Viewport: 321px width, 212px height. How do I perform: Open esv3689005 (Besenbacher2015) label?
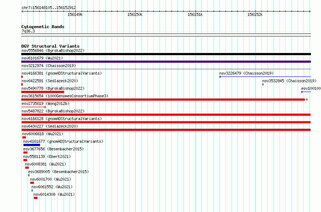coord(58,172)
